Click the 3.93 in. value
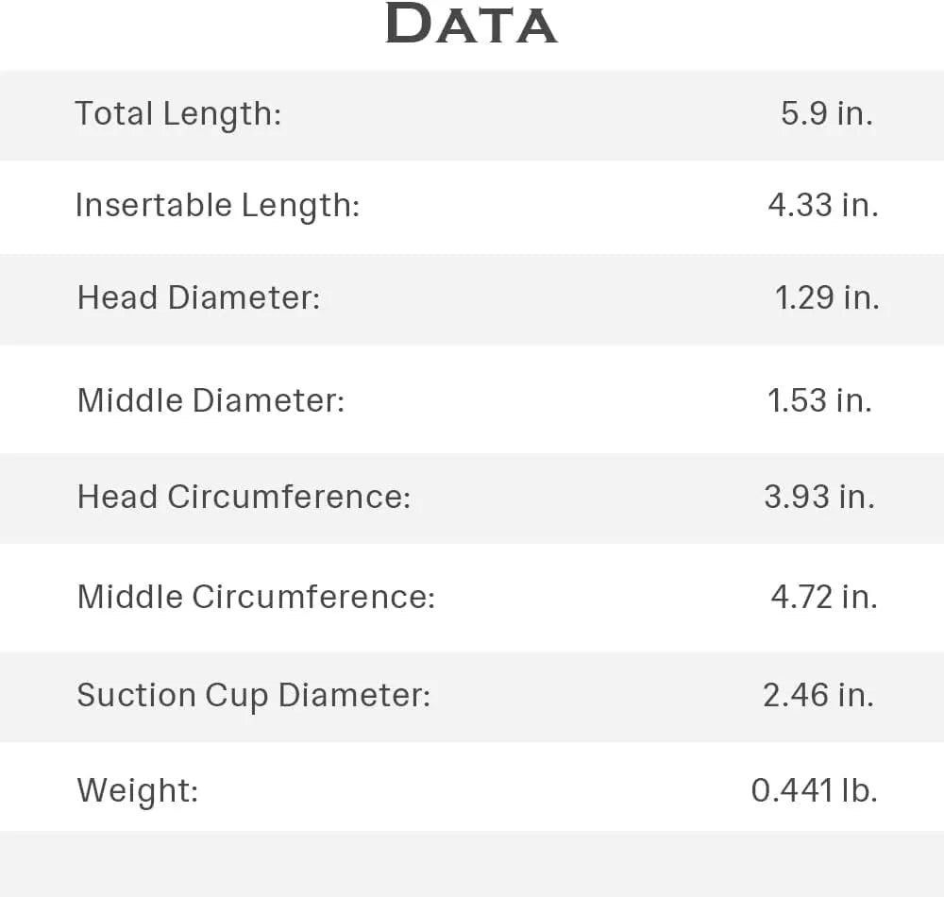This screenshot has height=897, width=944. (x=819, y=497)
